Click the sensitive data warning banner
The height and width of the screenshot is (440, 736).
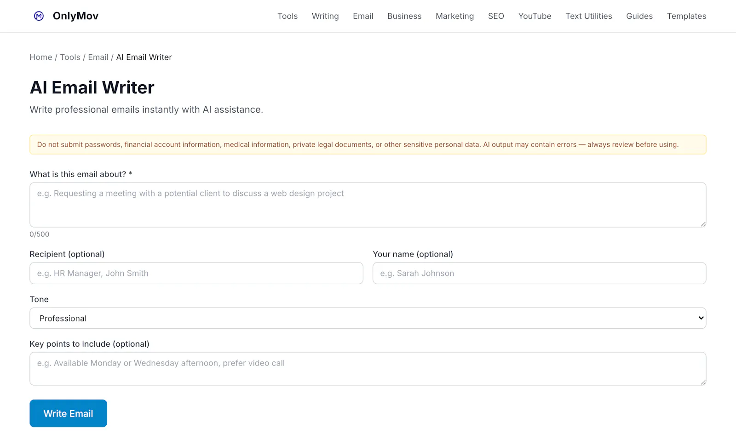(368, 144)
